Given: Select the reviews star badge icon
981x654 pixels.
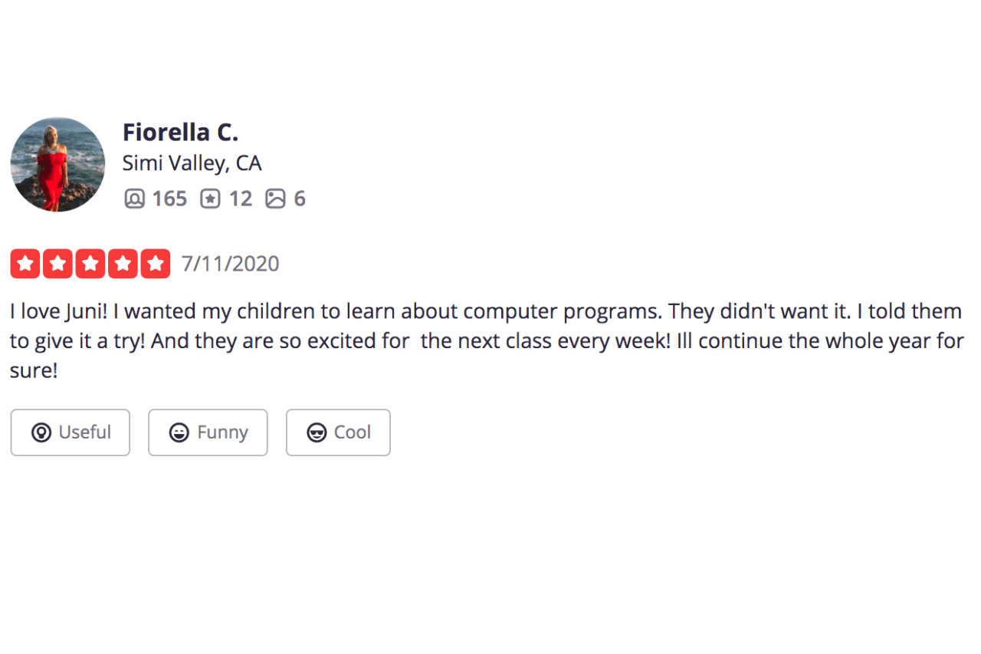Looking at the screenshot, I should (x=209, y=198).
